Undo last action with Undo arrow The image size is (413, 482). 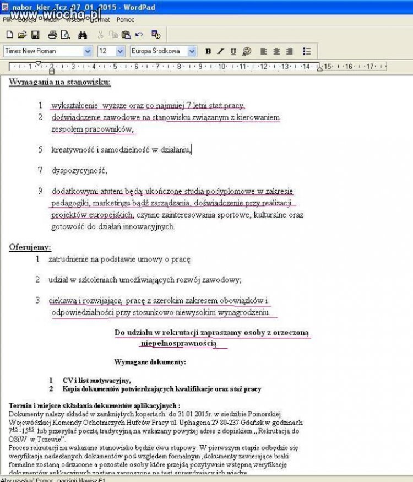[139, 34]
